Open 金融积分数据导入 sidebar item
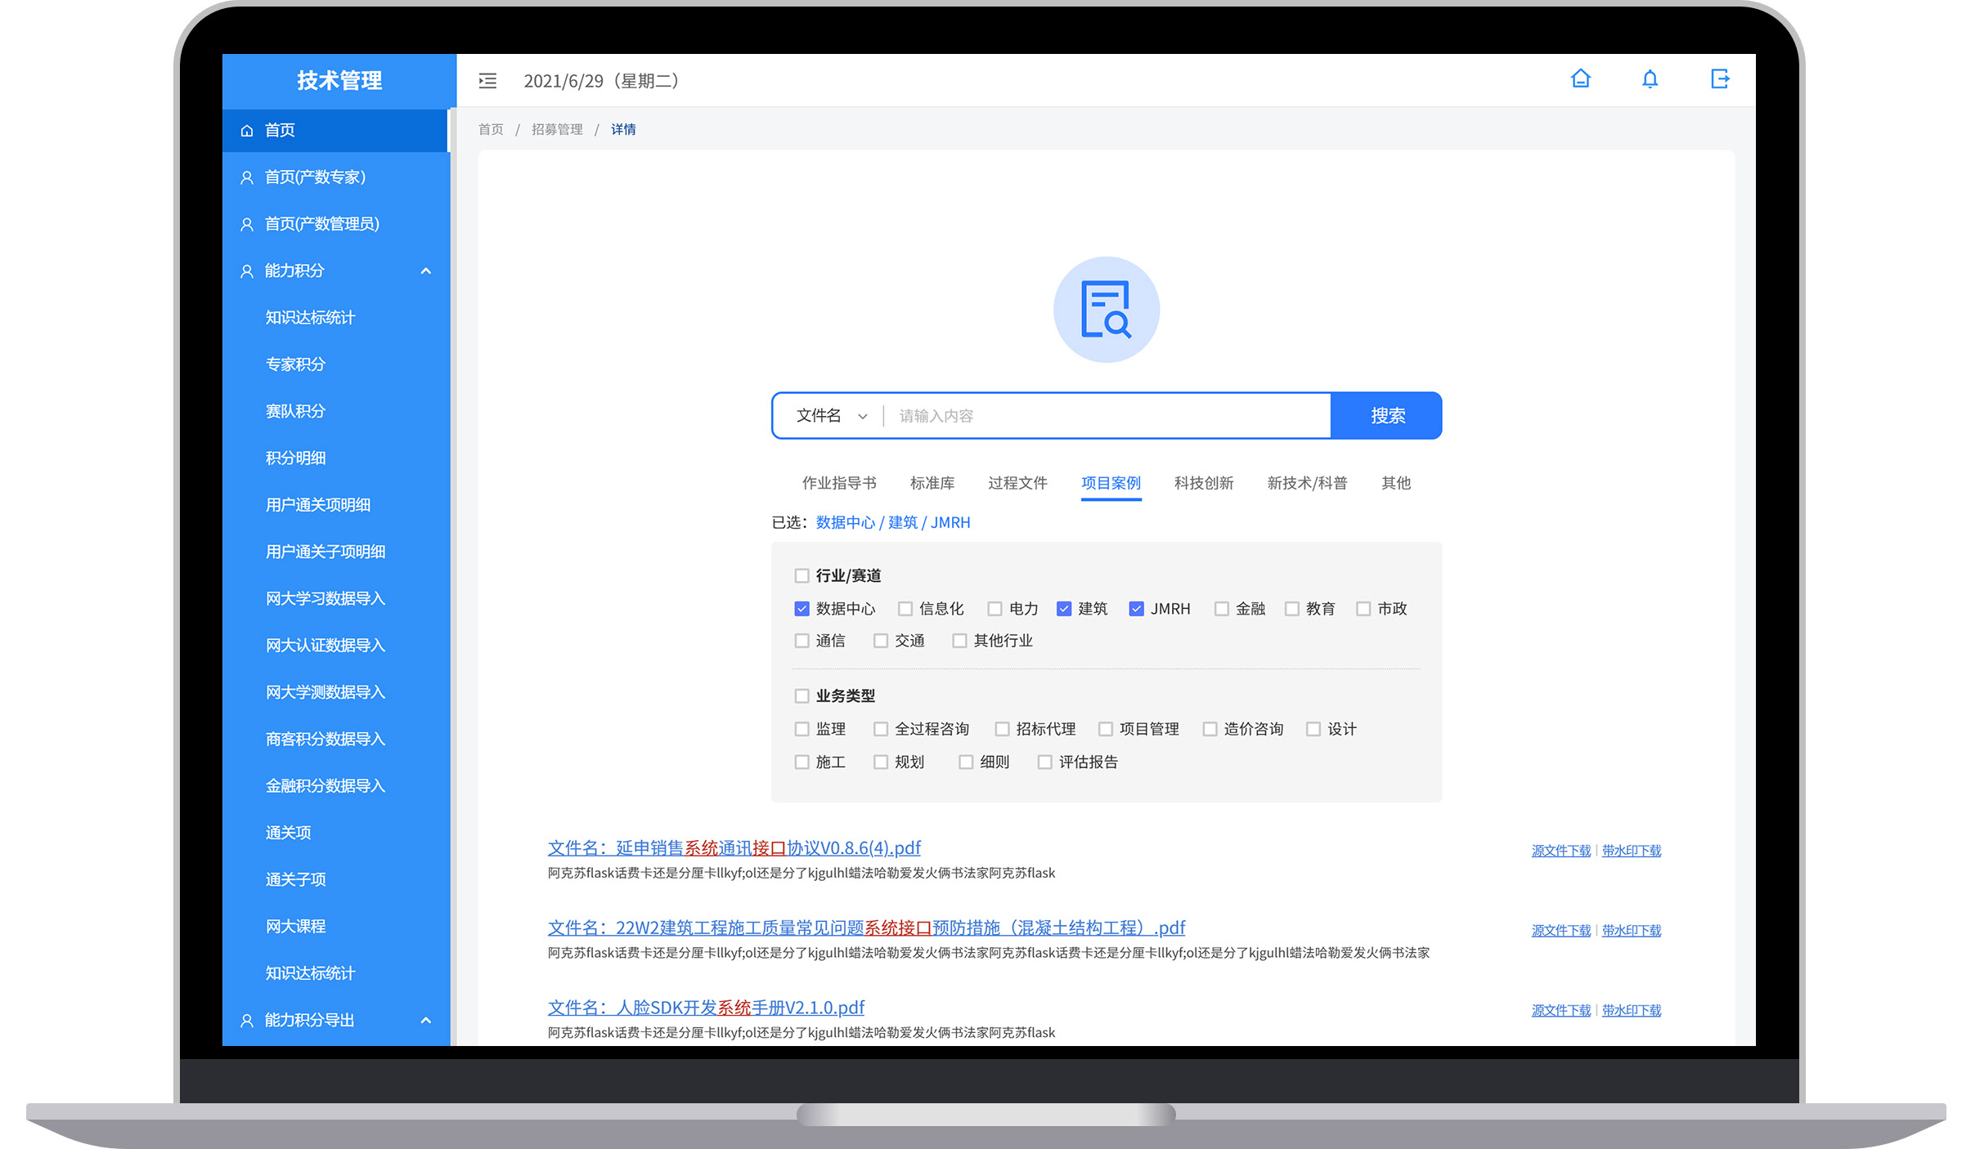Image resolution: width=1971 pixels, height=1149 pixels. click(x=326, y=786)
